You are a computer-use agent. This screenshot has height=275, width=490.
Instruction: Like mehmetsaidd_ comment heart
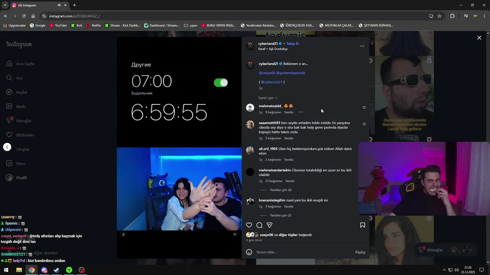(x=364, y=107)
